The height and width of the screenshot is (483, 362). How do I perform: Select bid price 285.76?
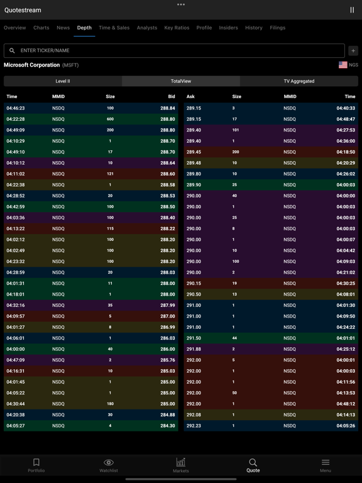point(168,360)
